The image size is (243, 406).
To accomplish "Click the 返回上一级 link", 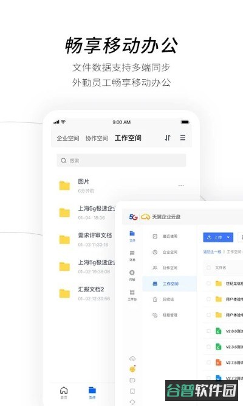I will (212, 251).
